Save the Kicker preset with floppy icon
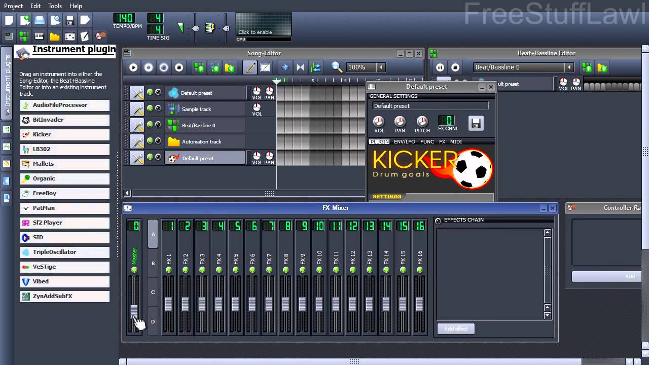Viewport: 649px width, 365px height. (x=476, y=123)
